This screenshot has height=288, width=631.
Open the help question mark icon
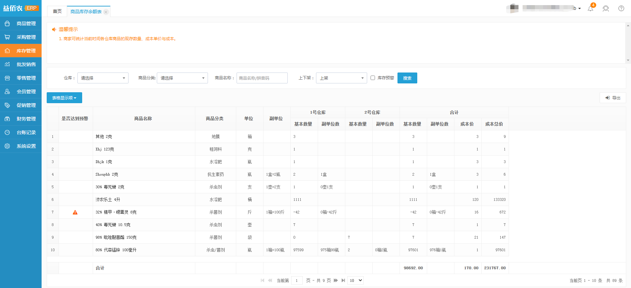[621, 9]
